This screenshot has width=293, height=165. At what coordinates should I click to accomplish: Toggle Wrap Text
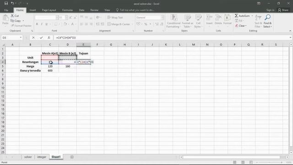click(x=115, y=17)
